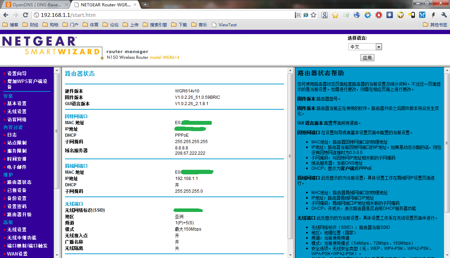450x258 pixels.
Task: Open 无线中继功能 in the sidebar
Action: (x=22, y=238)
